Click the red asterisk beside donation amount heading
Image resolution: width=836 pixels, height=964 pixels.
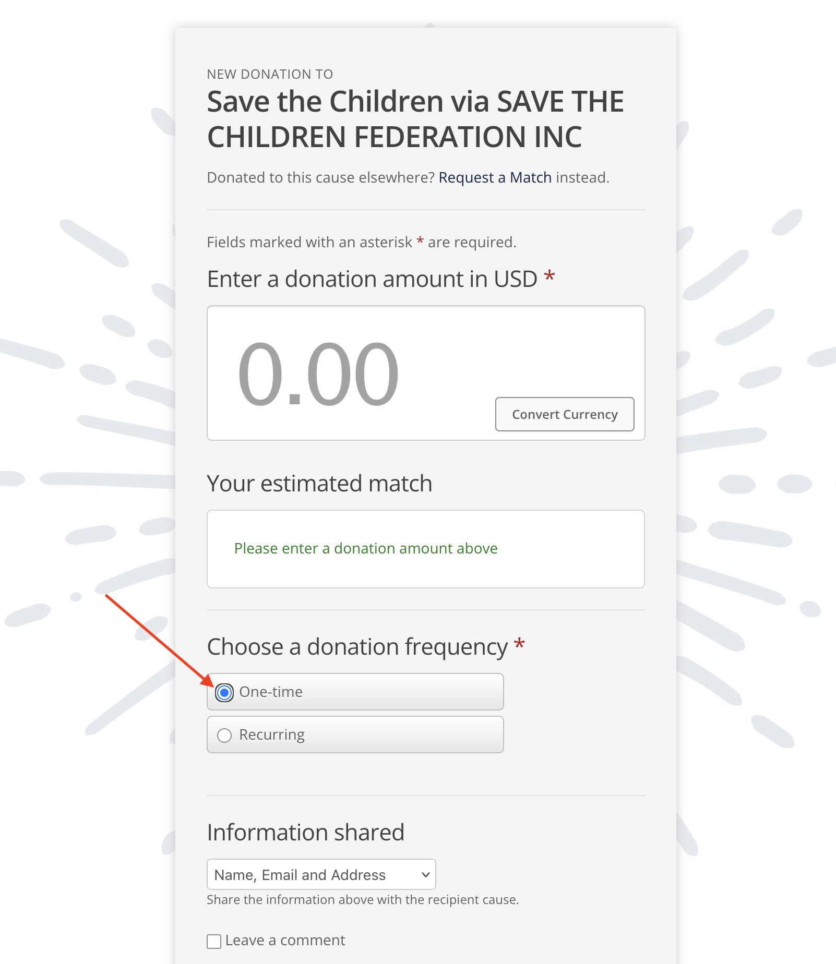549,276
